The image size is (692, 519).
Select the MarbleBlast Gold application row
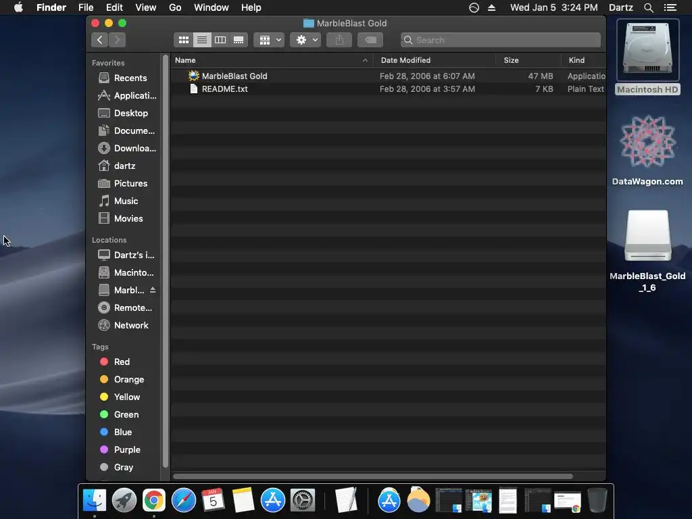click(389, 76)
